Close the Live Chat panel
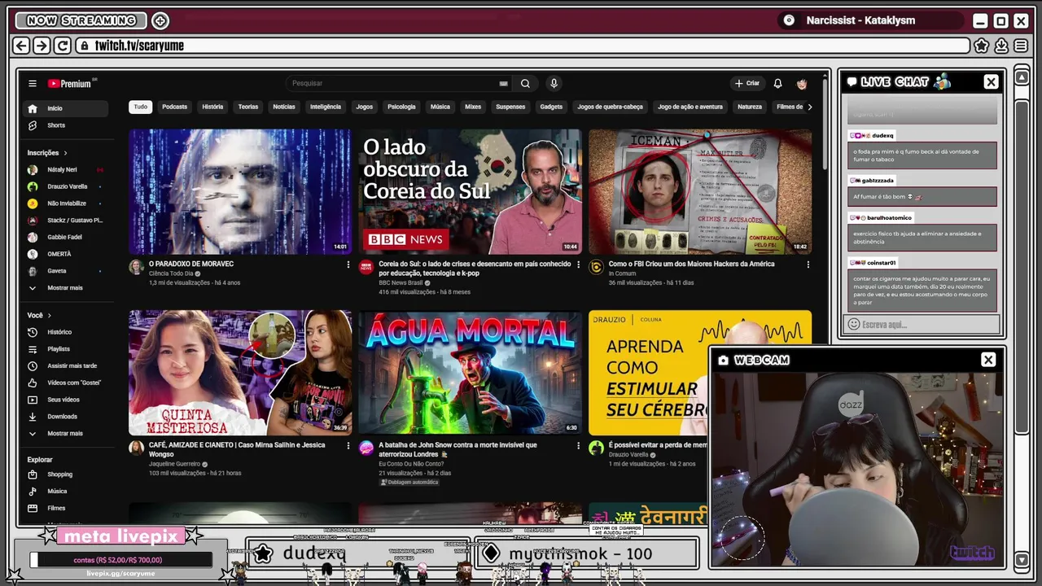Screen dimensions: 1042x586 click(x=991, y=81)
